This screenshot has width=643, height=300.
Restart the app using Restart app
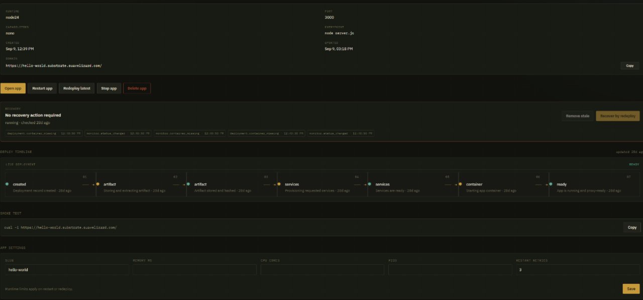point(42,88)
